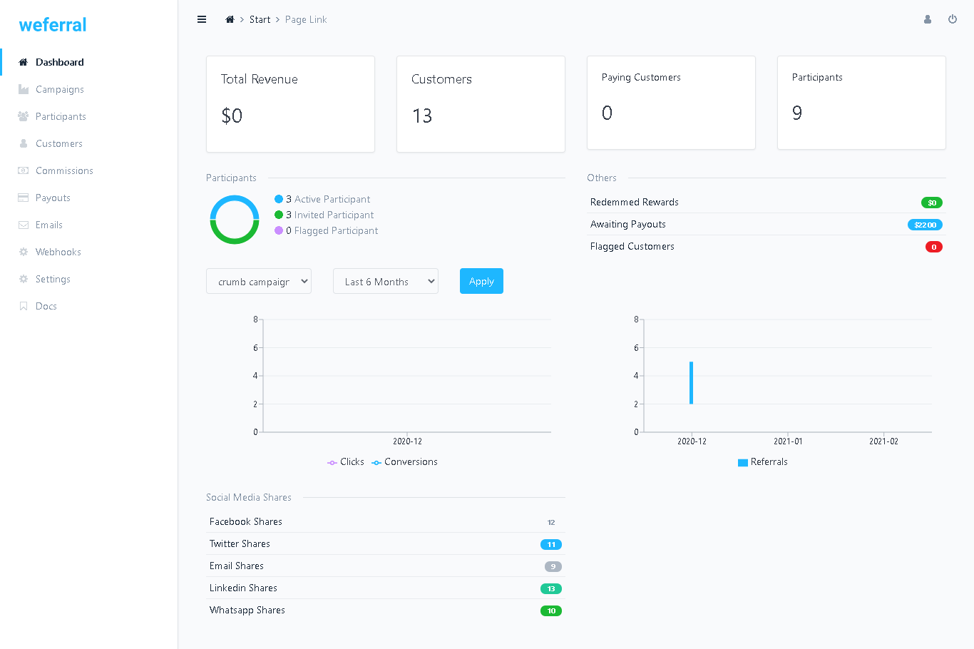Open Settings via the gear icon

point(22,279)
